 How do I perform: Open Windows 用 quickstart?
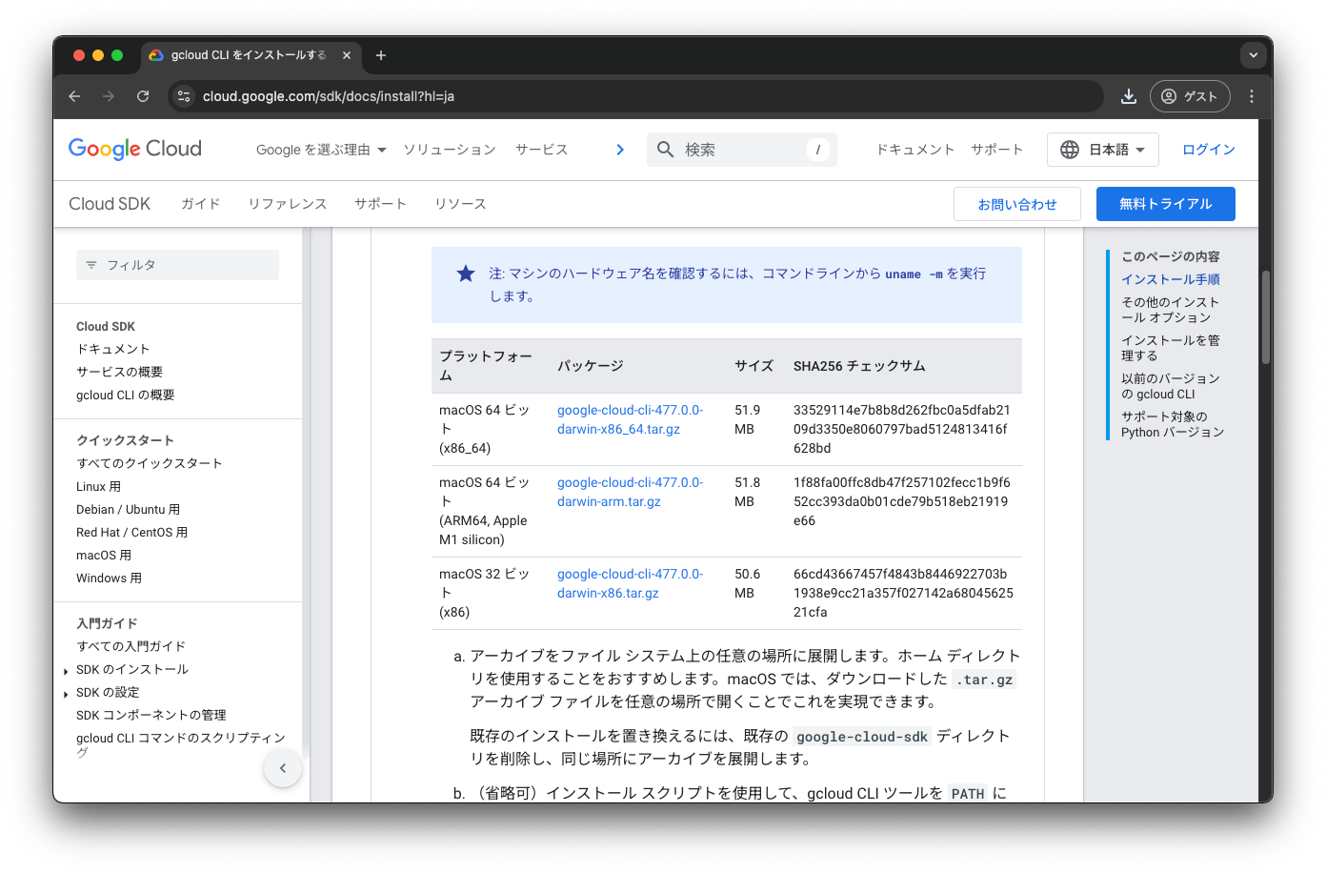(110, 578)
